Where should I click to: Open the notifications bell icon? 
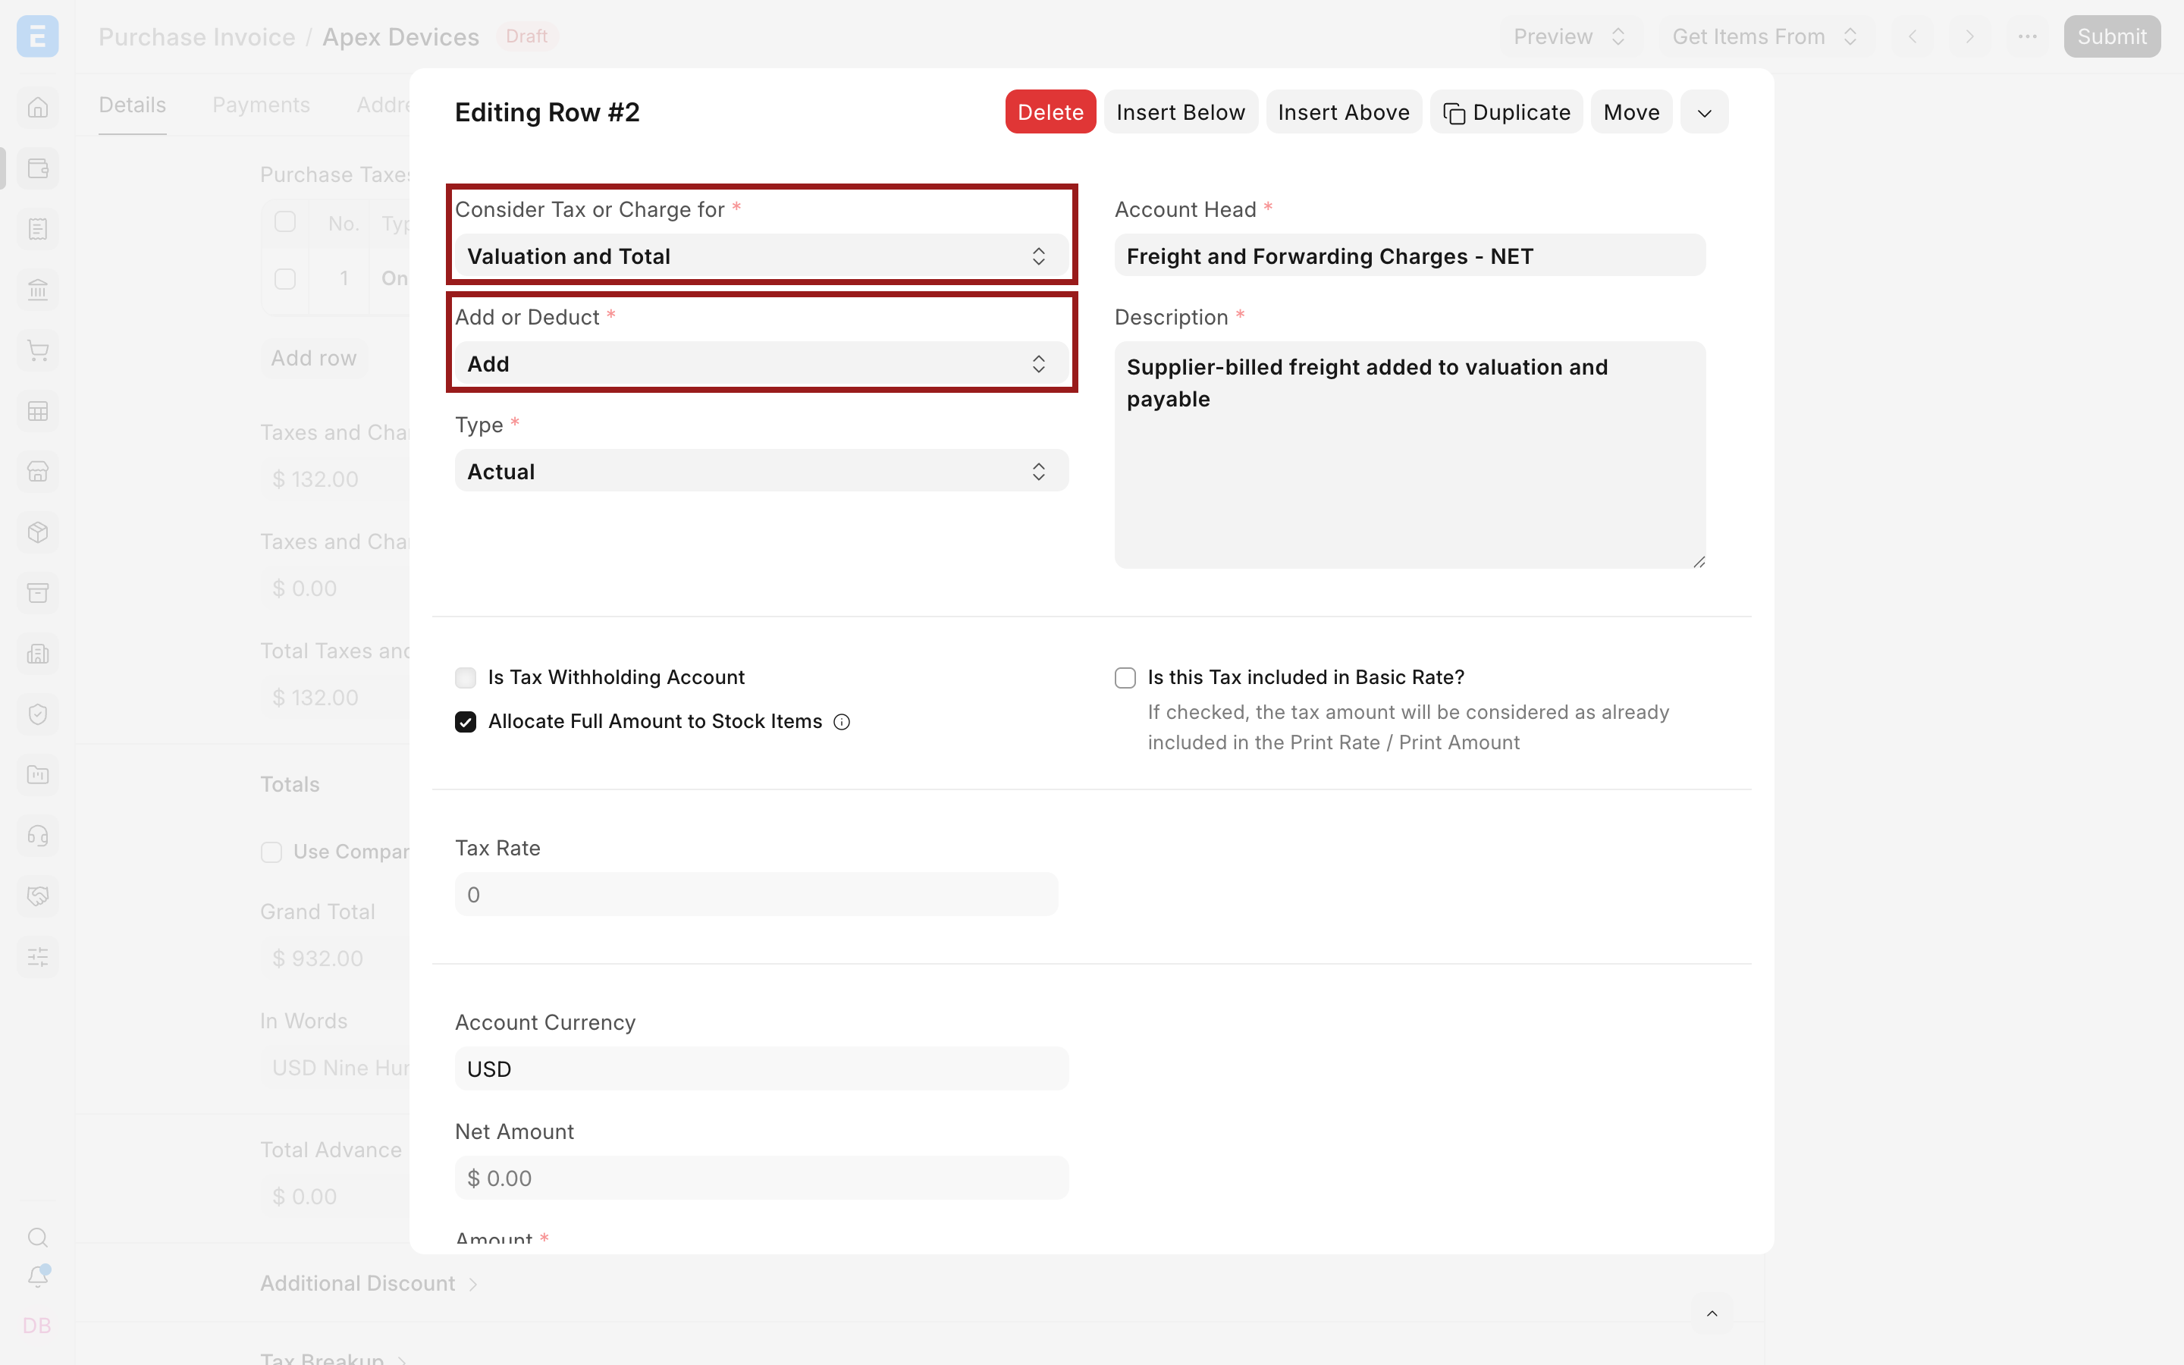[37, 1276]
